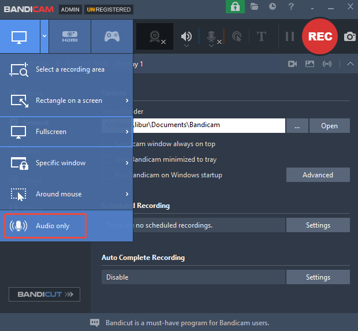Expand the speaker settings arrow

[x=187, y=46]
